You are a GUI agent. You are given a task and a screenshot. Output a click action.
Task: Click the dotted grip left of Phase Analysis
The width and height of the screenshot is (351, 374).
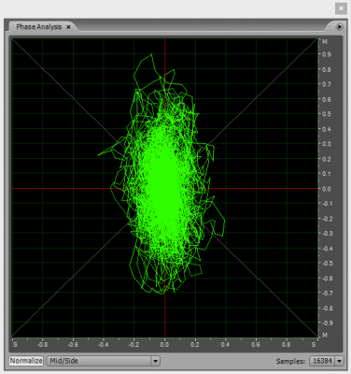pyautogui.click(x=12, y=27)
